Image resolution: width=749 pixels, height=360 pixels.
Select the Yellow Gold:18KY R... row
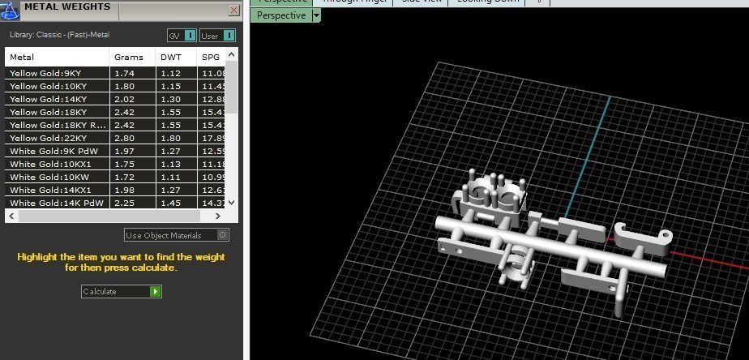tap(115, 125)
